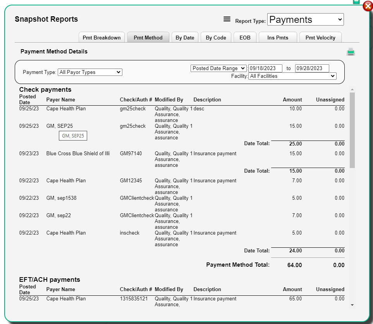Expand the All Payor Types dropdown
The width and height of the screenshot is (373, 324).
point(90,72)
